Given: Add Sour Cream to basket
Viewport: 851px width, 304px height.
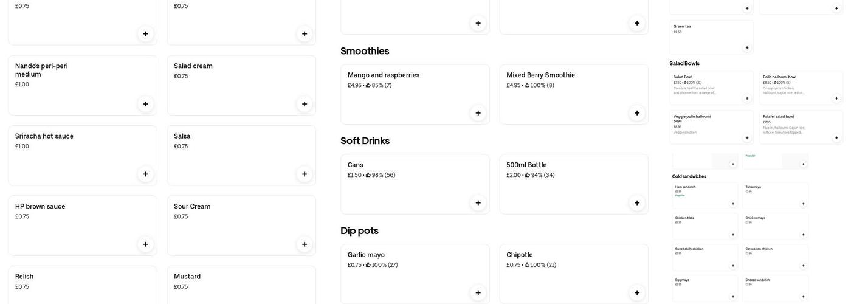Looking at the screenshot, I should point(305,244).
